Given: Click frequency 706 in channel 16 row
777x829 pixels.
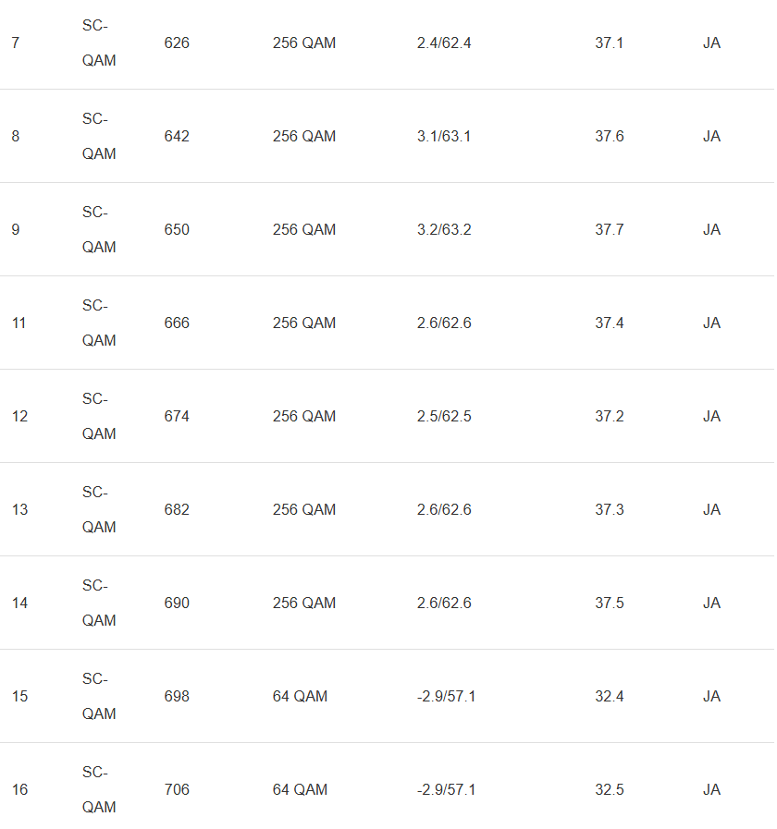Looking at the screenshot, I should (177, 790).
